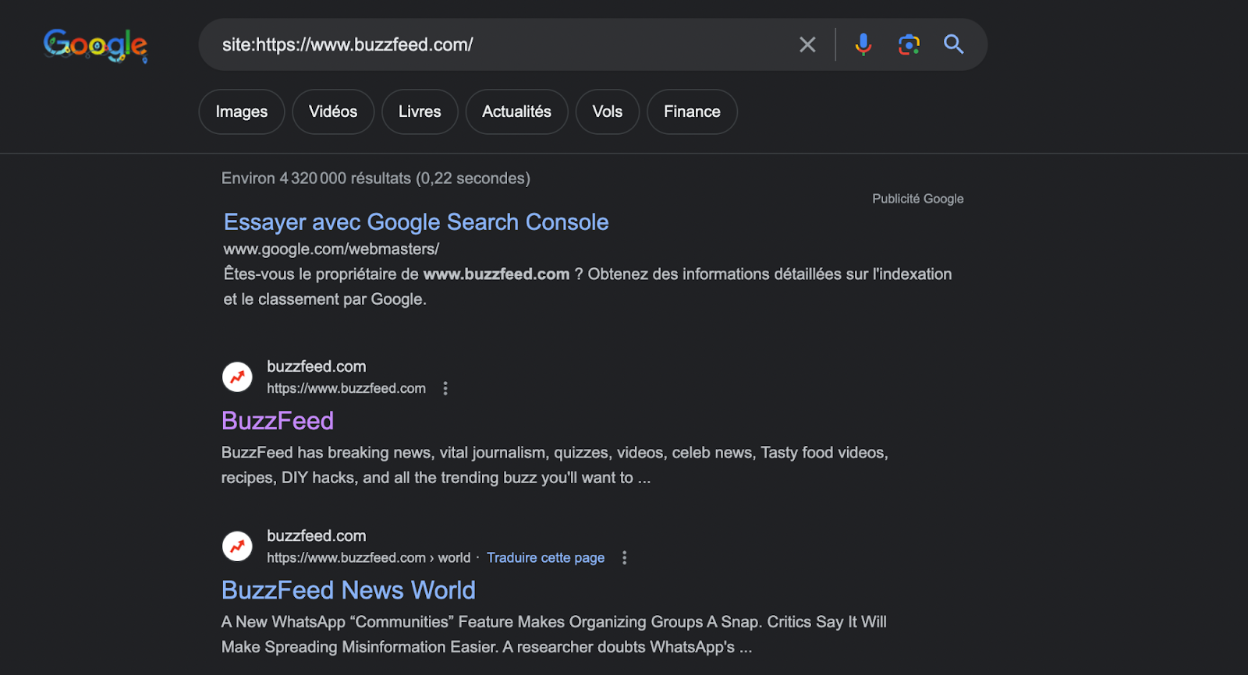
Task: Select the Livres filter
Action: pos(420,111)
